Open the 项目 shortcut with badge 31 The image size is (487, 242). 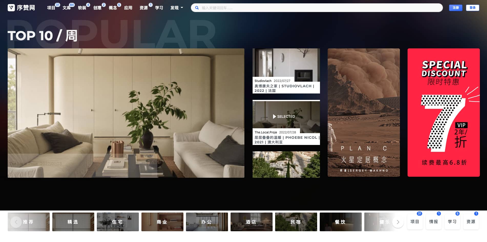(x=415, y=222)
